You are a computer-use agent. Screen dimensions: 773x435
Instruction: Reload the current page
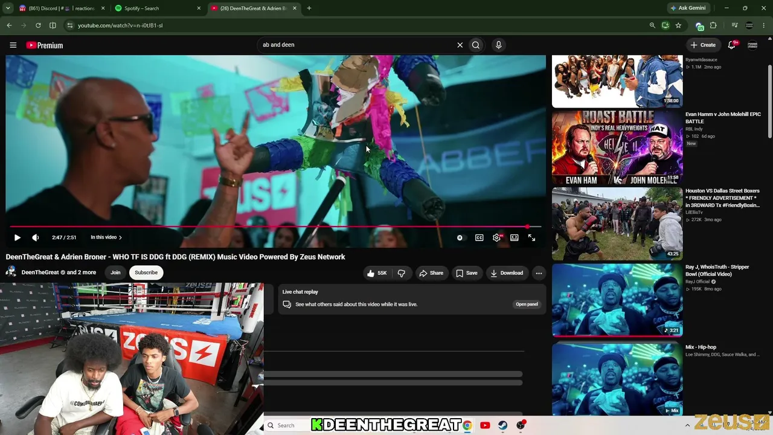pos(38,25)
